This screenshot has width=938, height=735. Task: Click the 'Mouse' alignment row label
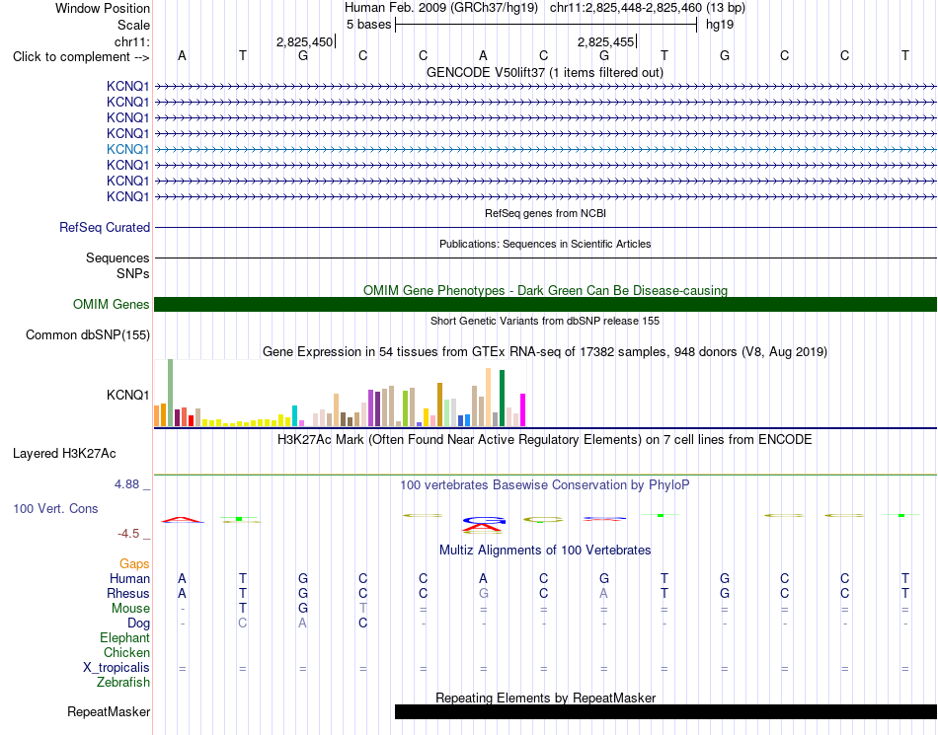coord(130,609)
